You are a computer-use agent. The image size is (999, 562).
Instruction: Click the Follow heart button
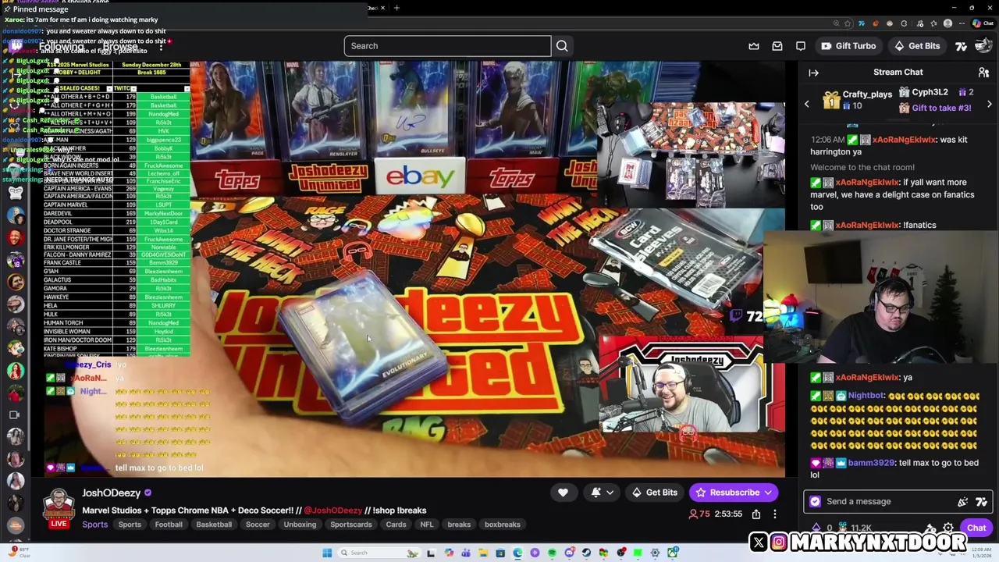tap(563, 493)
